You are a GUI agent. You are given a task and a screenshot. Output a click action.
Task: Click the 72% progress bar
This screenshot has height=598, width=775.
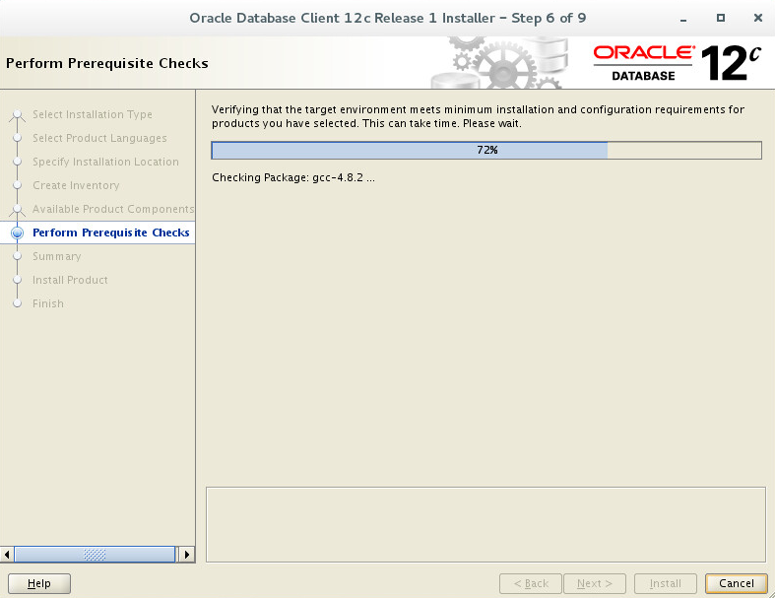point(486,151)
